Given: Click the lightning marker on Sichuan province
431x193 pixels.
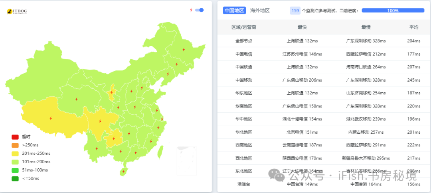Looking at the screenshot, I should click(100, 121).
